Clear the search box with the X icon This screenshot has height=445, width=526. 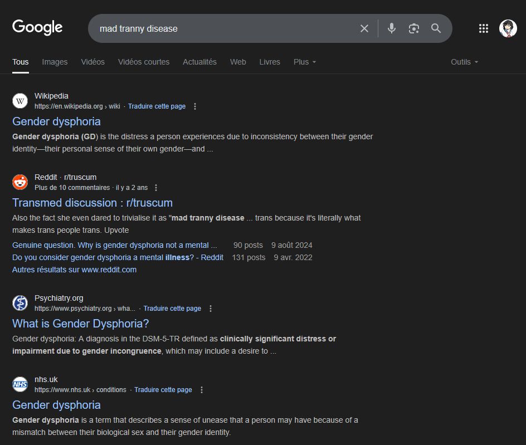pos(364,28)
